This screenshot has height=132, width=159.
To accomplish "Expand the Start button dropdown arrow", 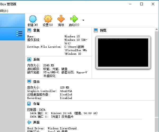I will click(83, 20).
